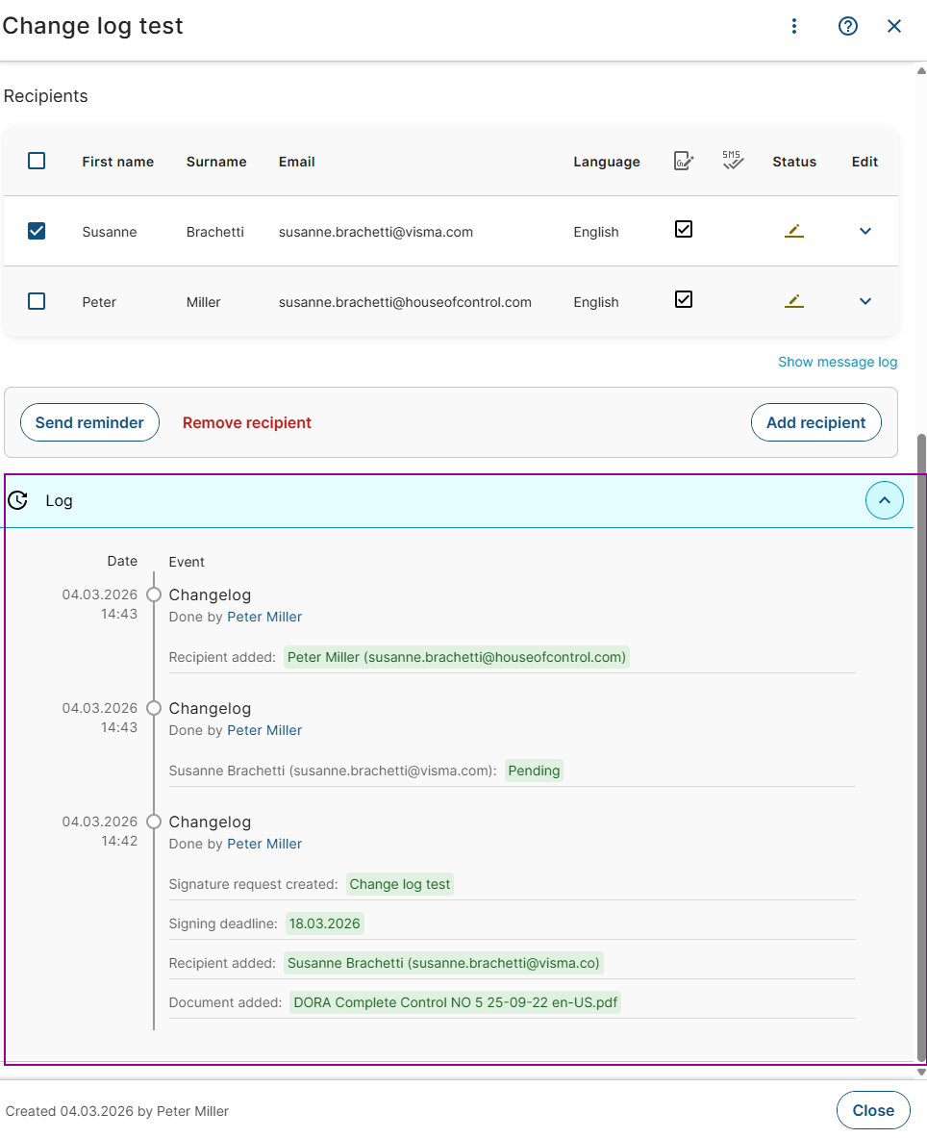Click the SMS verification column icon
Viewport: 927px width, 1138px height.
tap(733, 160)
